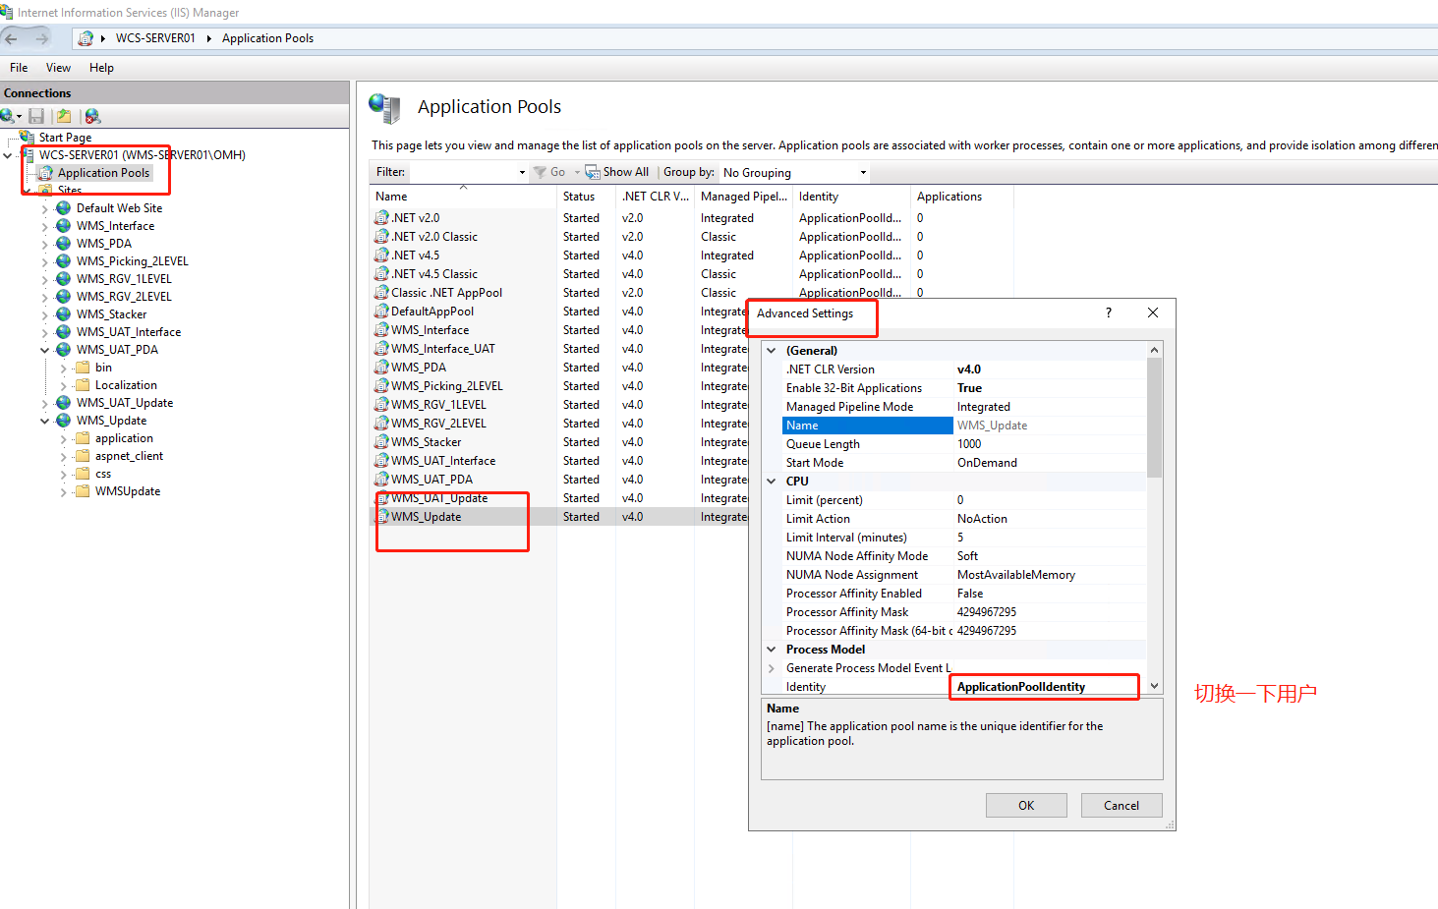
Task: Click the Status column header
Action: tap(586, 197)
